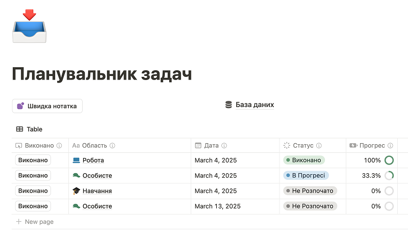Image resolution: width=408 pixels, height=240 pixels.
Task: Click the laptop icon in the Робота row
Action: [x=76, y=160]
